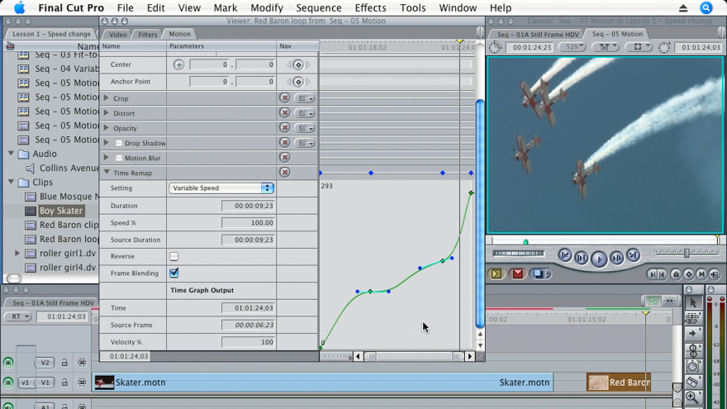This screenshot has width=727, height=409.
Task: Add a keyframe for Center parameter
Action: [x=298, y=65]
